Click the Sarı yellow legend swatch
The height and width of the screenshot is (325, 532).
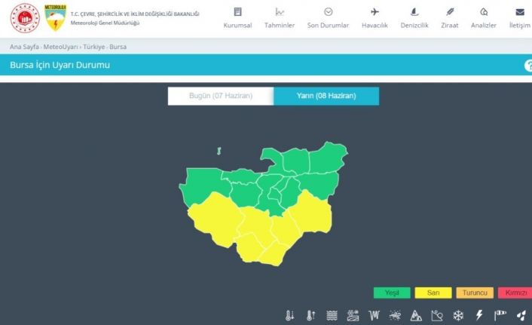tap(433, 293)
